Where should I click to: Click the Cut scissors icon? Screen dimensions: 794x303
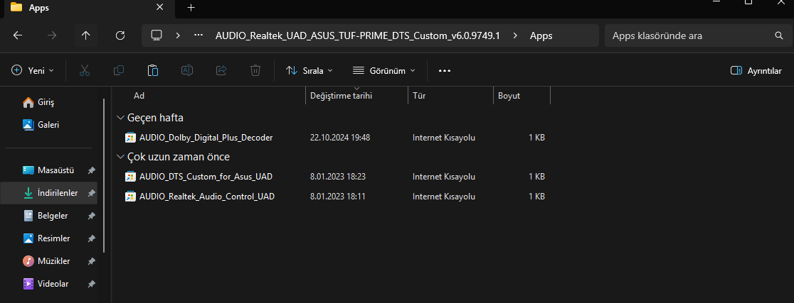(85, 70)
